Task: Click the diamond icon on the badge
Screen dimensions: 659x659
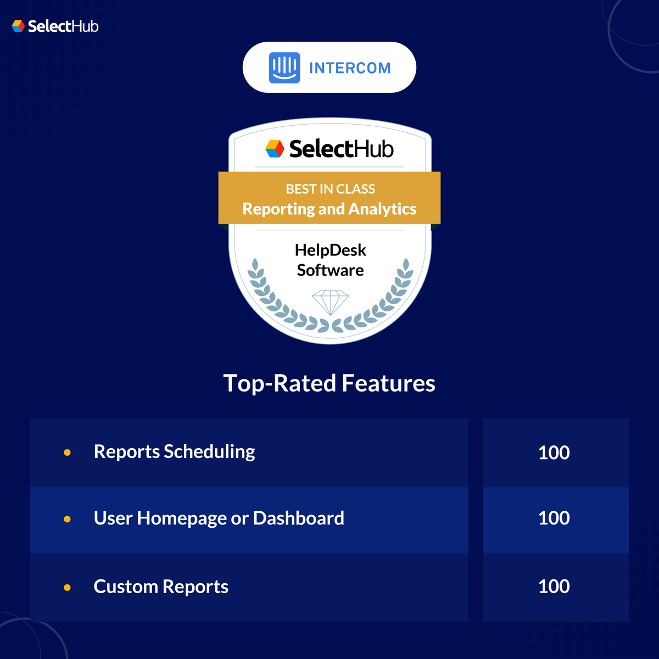Action: (330, 303)
